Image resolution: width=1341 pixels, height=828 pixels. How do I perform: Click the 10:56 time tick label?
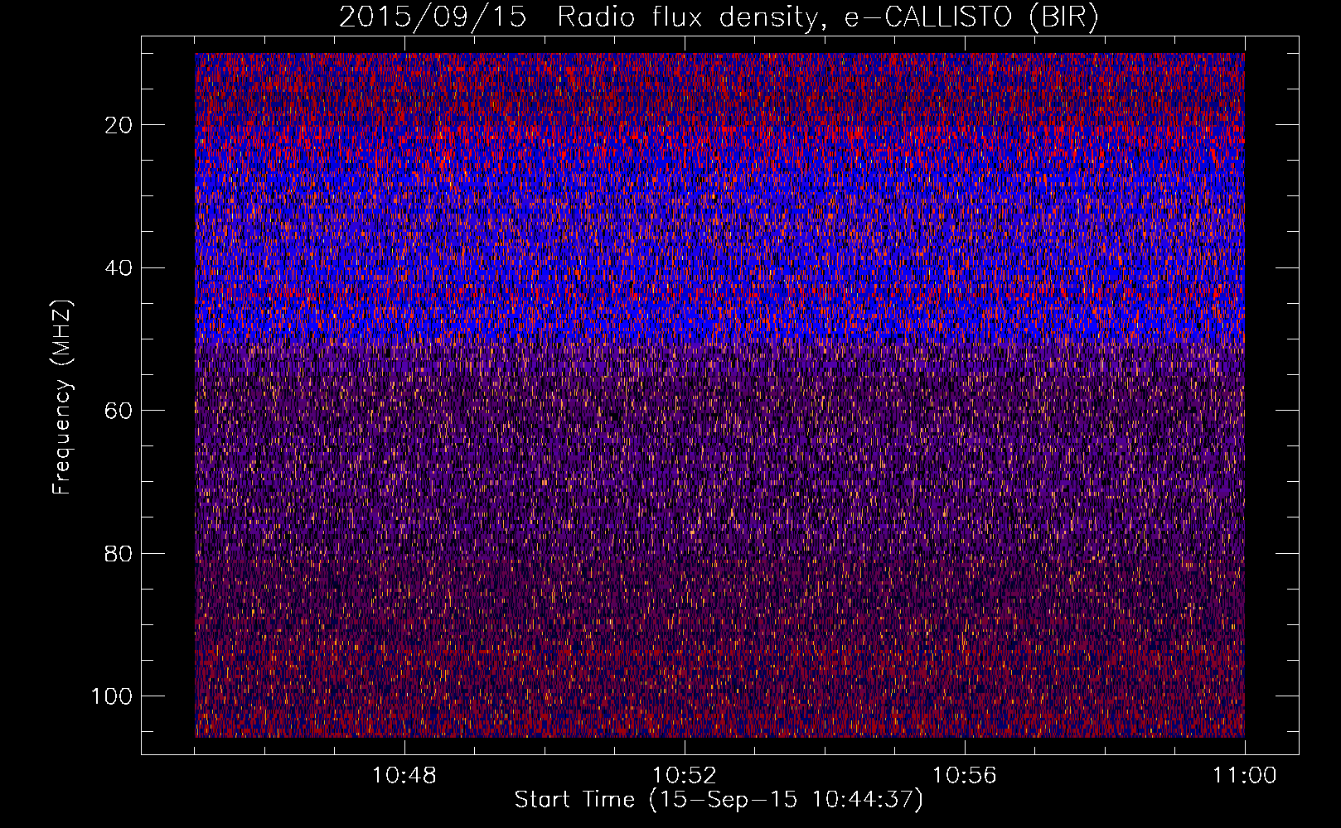pyautogui.click(x=965, y=776)
